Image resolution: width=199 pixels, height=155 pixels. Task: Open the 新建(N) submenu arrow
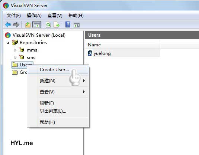(84, 80)
